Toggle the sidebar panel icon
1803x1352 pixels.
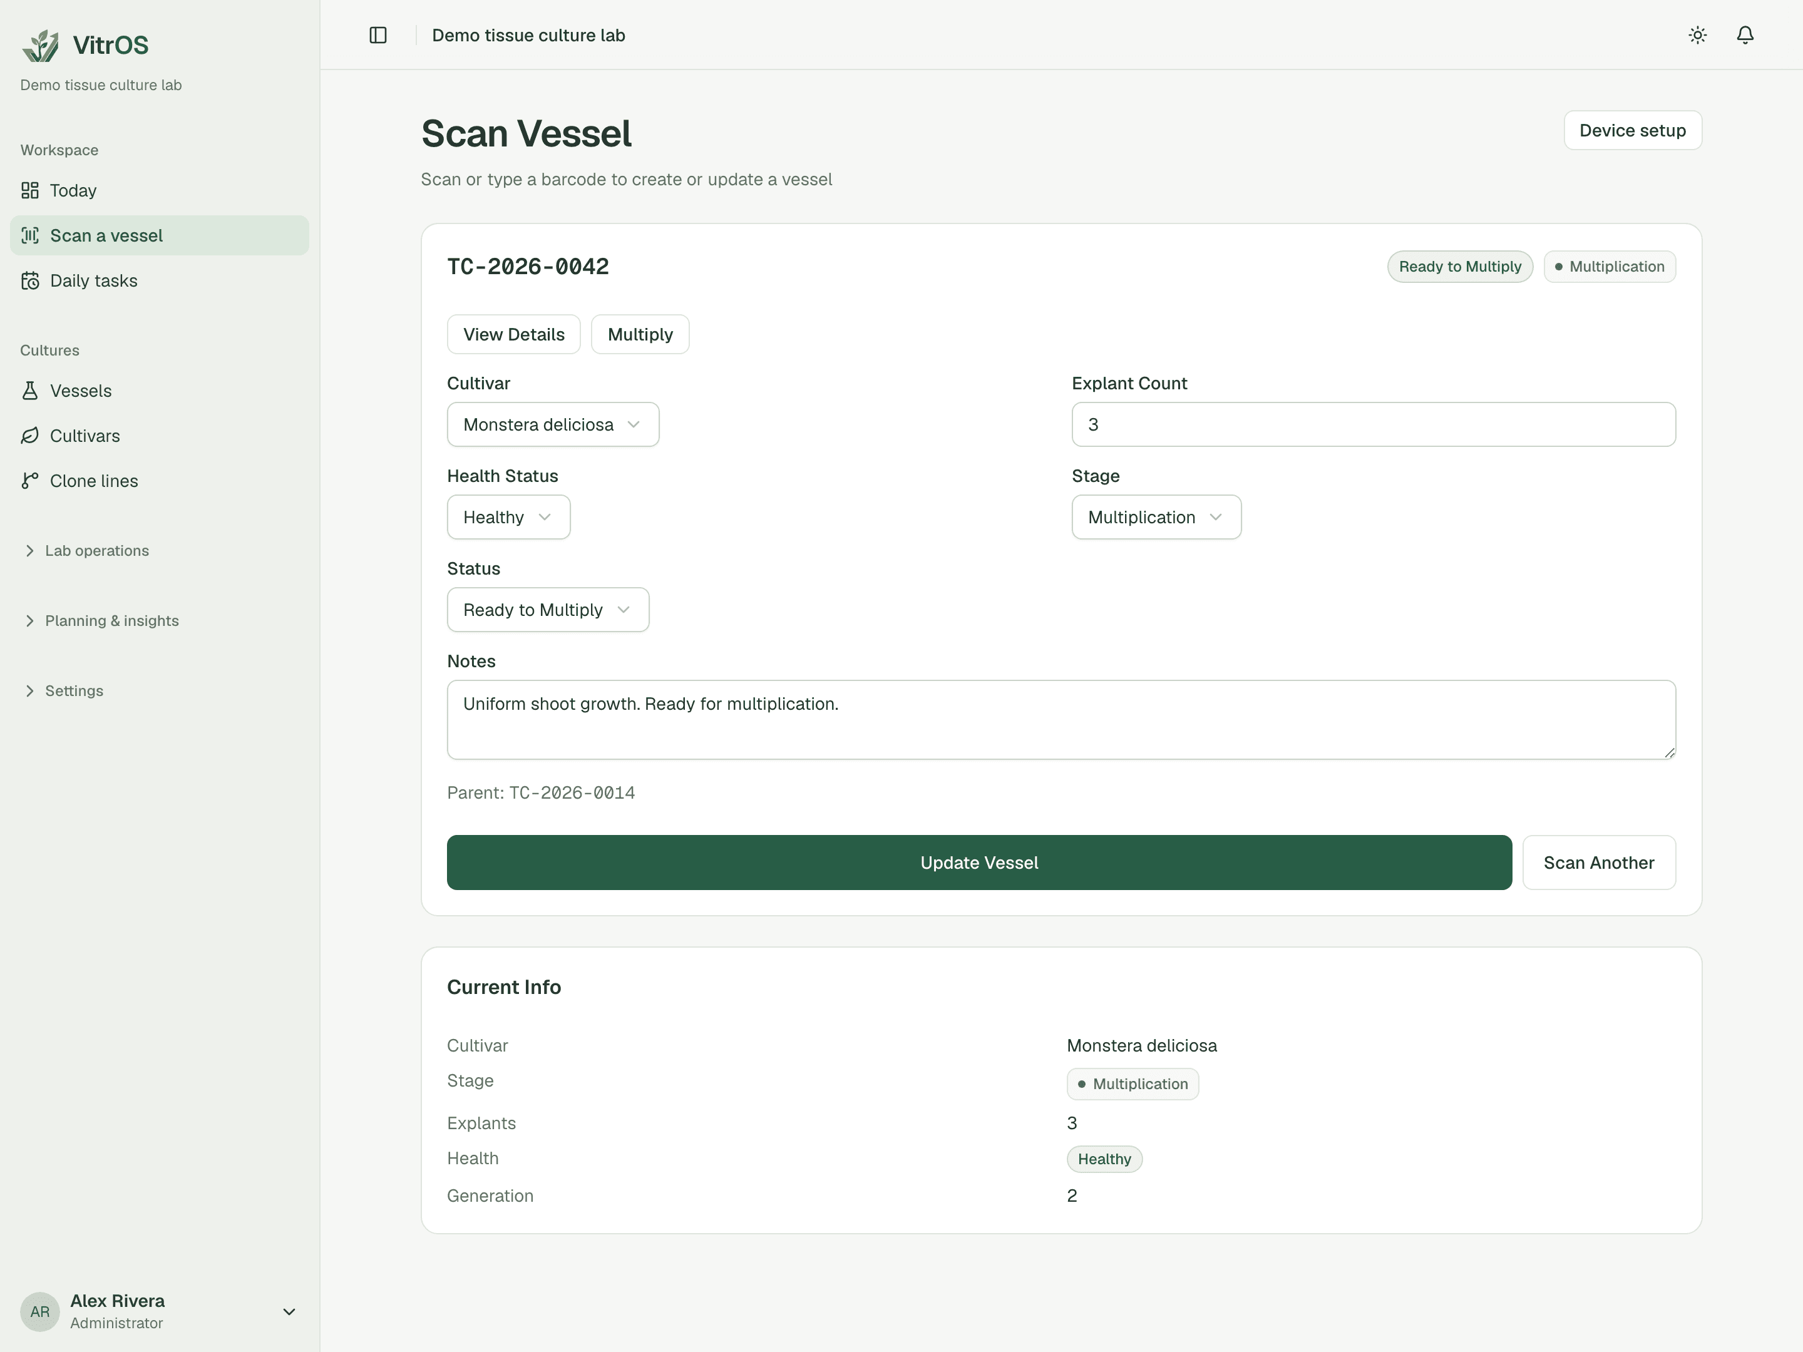coord(378,35)
